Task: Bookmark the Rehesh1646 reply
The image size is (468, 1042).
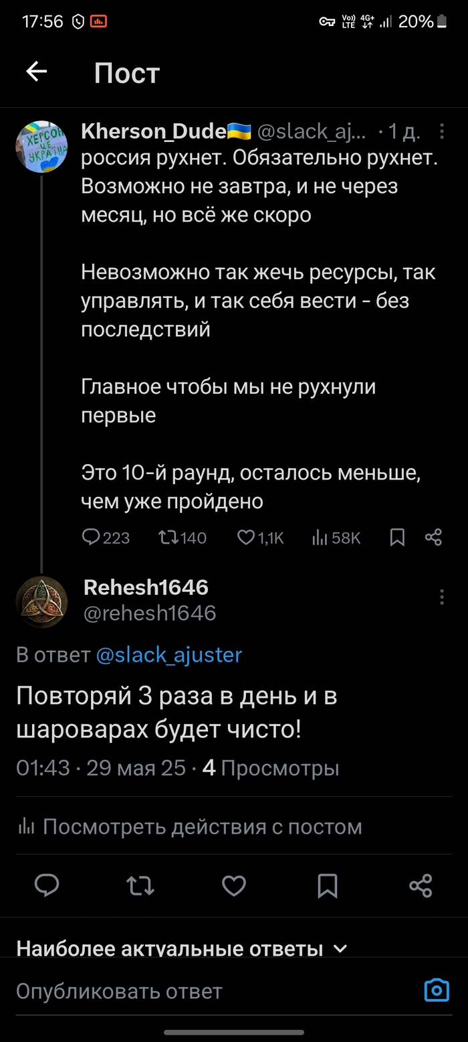Action: [x=328, y=885]
